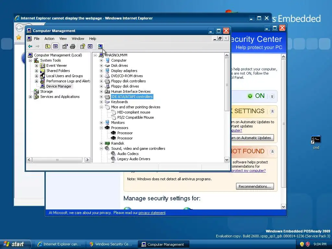Screen dimensions: 332x249
Task: Click the Storage icon in console tree
Action: click(x=36, y=91)
